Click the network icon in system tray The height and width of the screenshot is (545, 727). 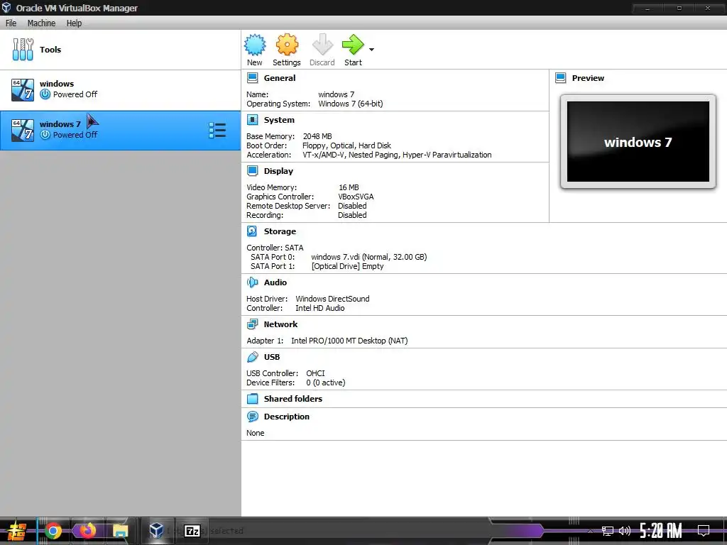608,531
